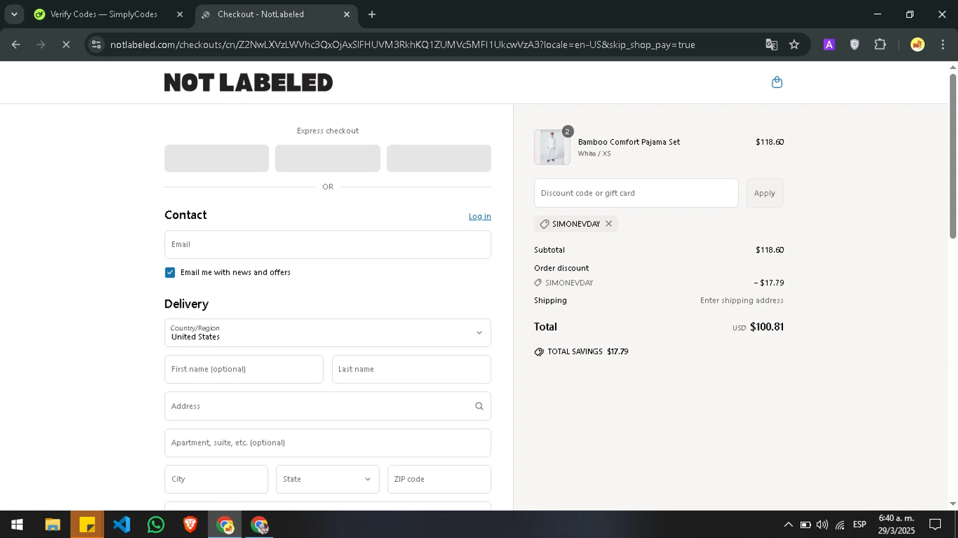The height and width of the screenshot is (538, 958).
Task: Open Brave browser from taskbar
Action: click(190, 525)
